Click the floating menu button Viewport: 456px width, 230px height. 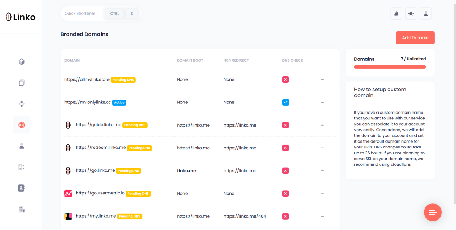(433, 212)
